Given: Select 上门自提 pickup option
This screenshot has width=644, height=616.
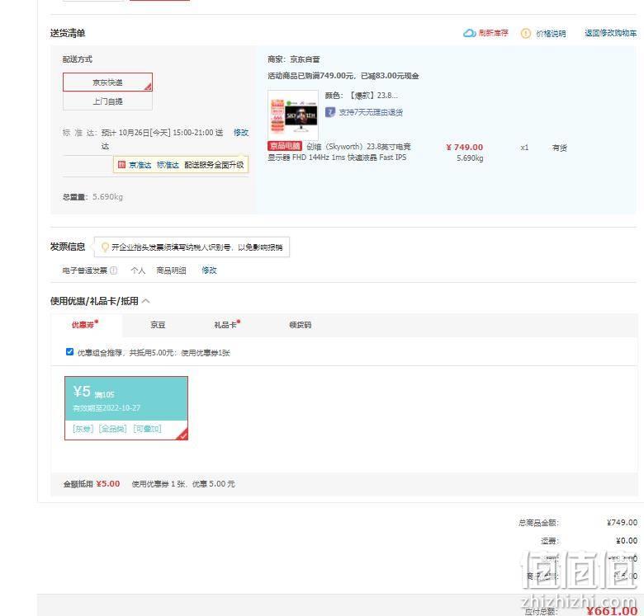Looking at the screenshot, I should click(107, 101).
